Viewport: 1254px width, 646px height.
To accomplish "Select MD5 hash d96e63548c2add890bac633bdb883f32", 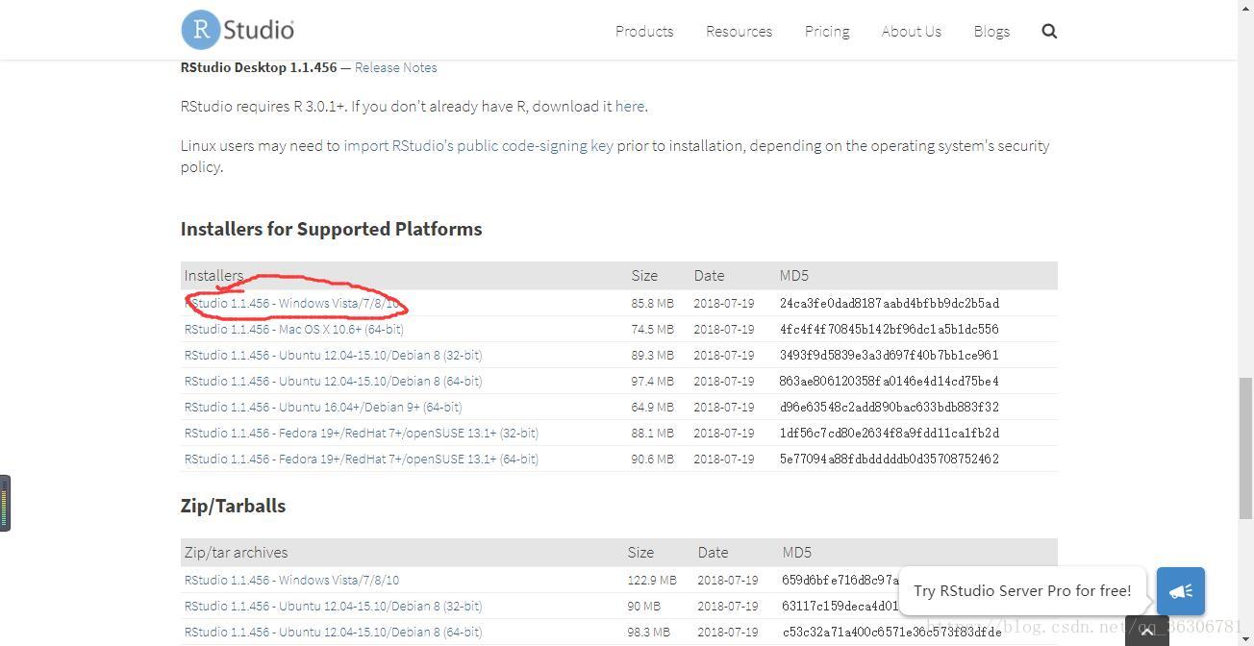I will point(890,407).
